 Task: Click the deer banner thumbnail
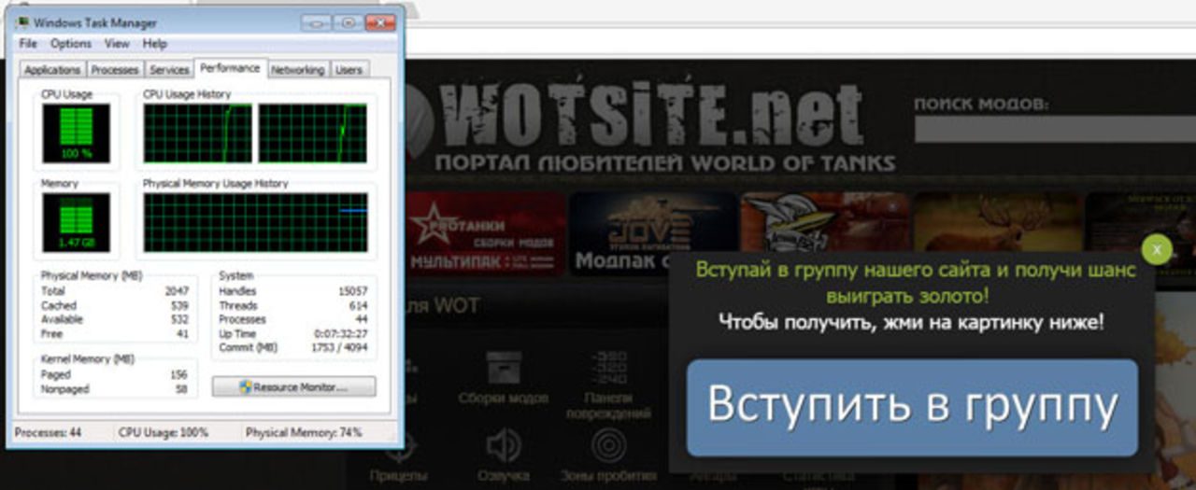(997, 222)
